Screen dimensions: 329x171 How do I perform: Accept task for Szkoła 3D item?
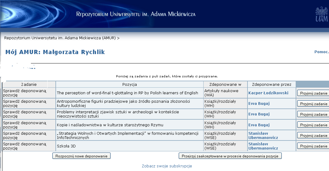[x=313, y=146]
